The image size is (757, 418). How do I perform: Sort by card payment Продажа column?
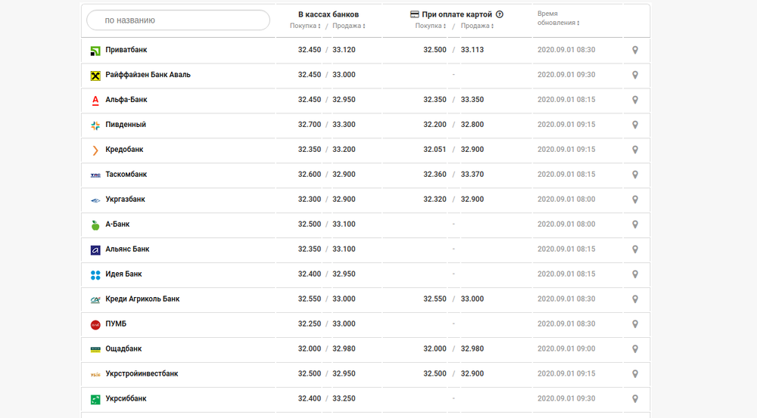click(477, 26)
